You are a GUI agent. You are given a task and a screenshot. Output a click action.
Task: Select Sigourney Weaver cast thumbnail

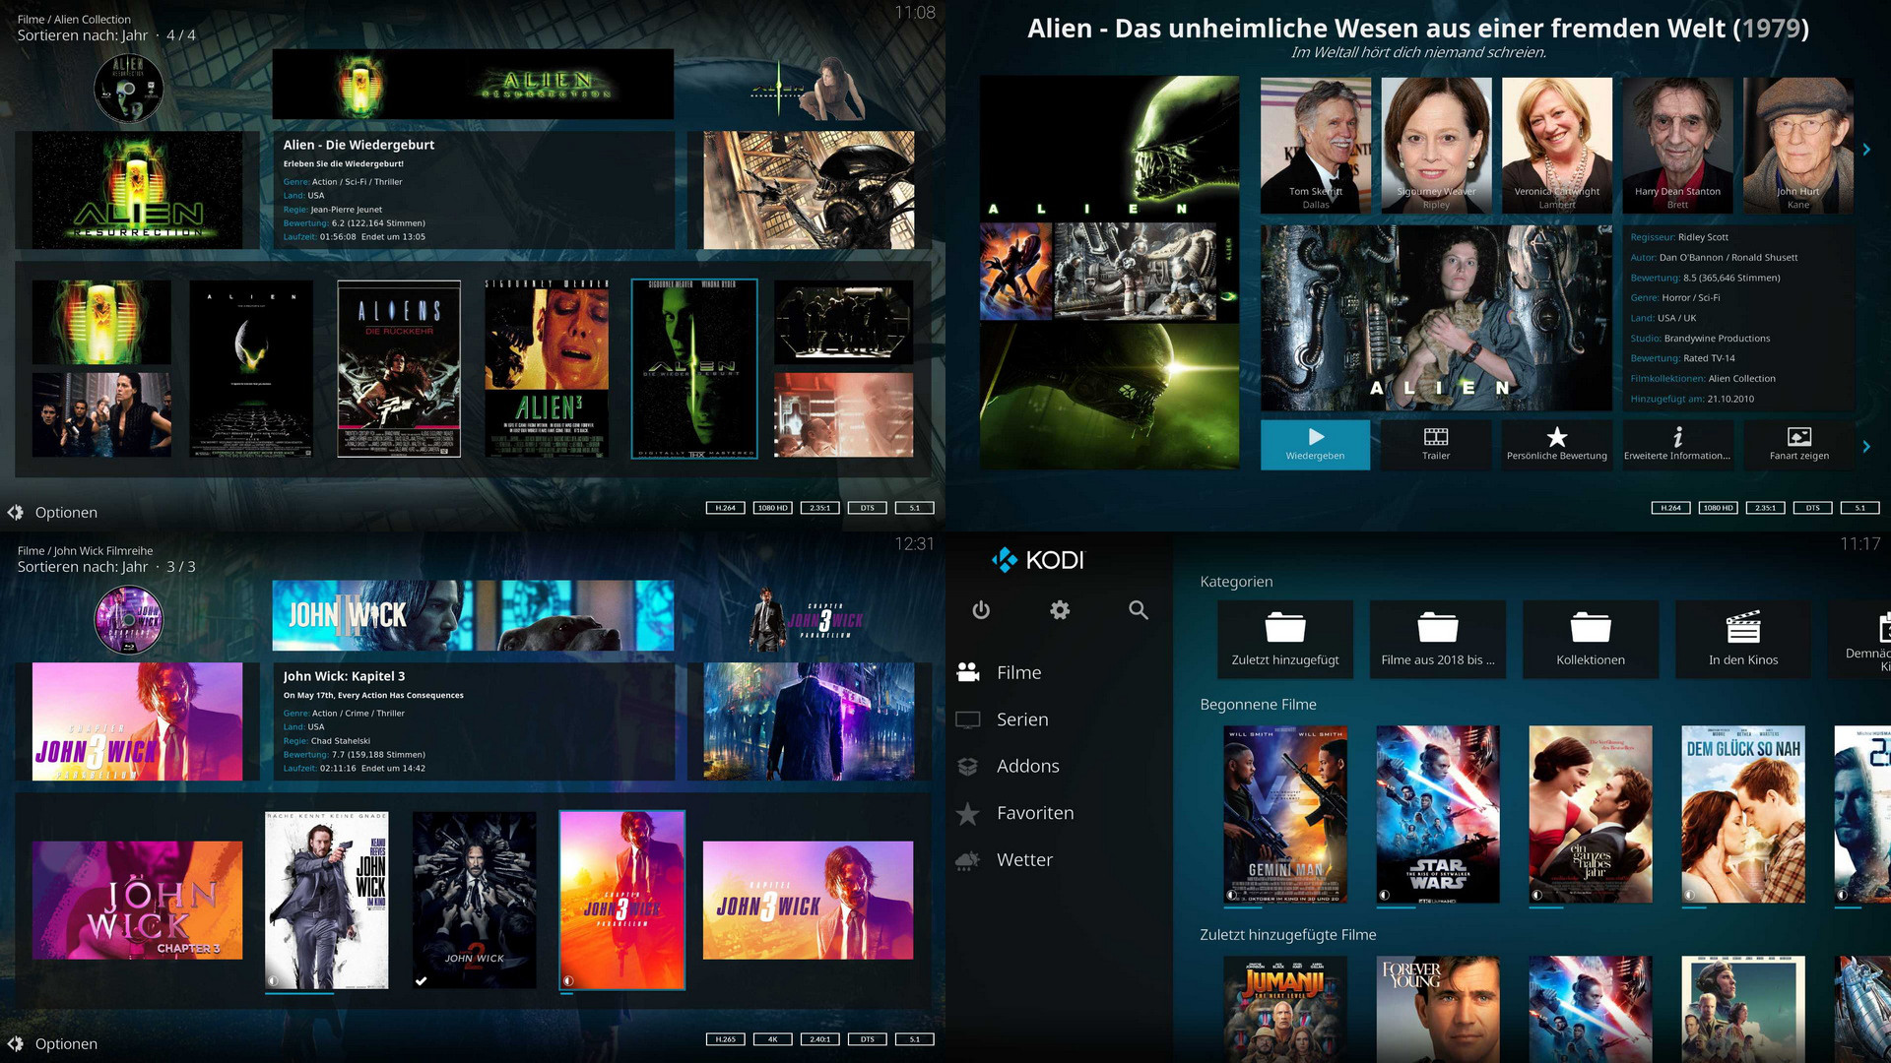click(x=1436, y=146)
